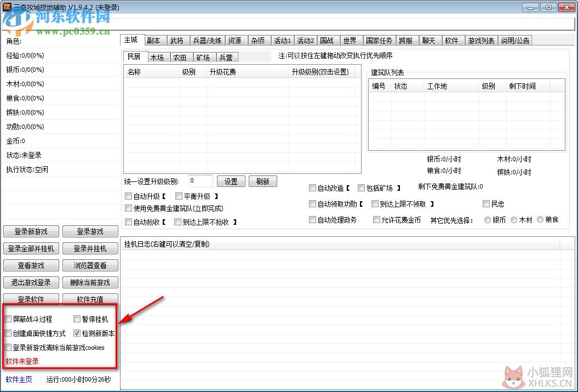Screen dimensions: 578x392
Task: Open the 跨服 tab
Action: click(x=406, y=41)
